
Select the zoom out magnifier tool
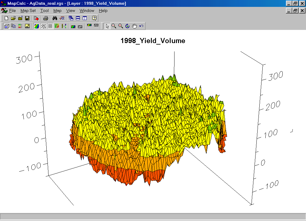114,26
